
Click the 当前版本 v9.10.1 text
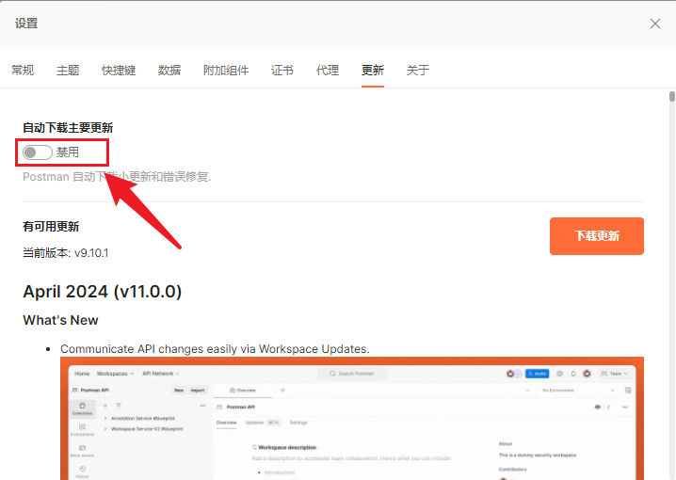66,253
